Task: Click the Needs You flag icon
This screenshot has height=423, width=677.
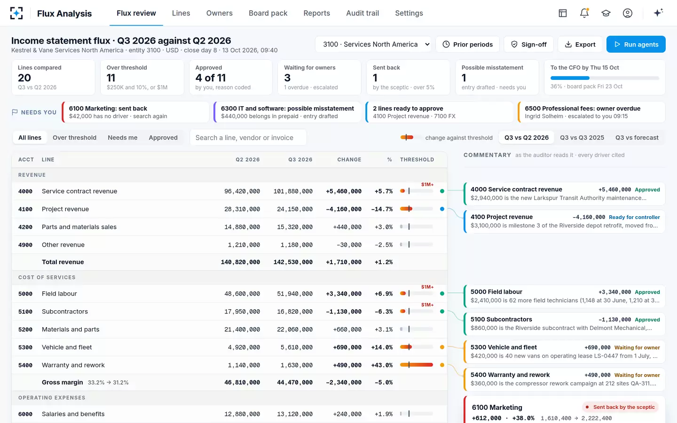Action: tap(15, 112)
